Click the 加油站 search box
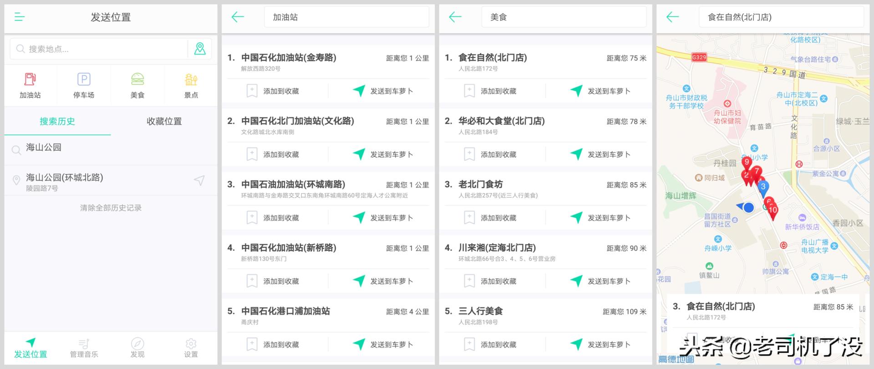This screenshot has height=369, width=874. (x=346, y=17)
